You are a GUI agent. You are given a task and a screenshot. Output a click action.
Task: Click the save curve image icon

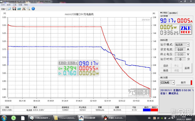tap(19, 9)
